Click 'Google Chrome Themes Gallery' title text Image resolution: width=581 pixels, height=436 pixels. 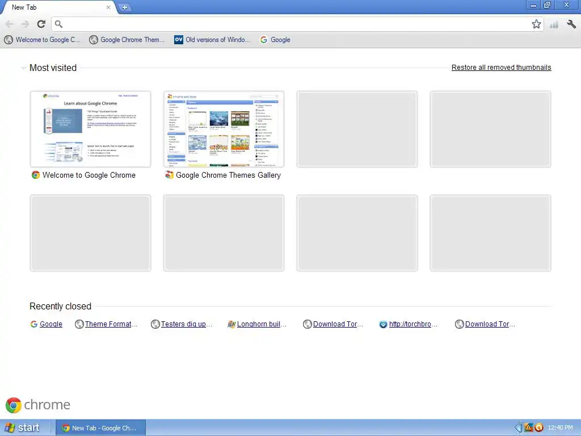pos(228,175)
